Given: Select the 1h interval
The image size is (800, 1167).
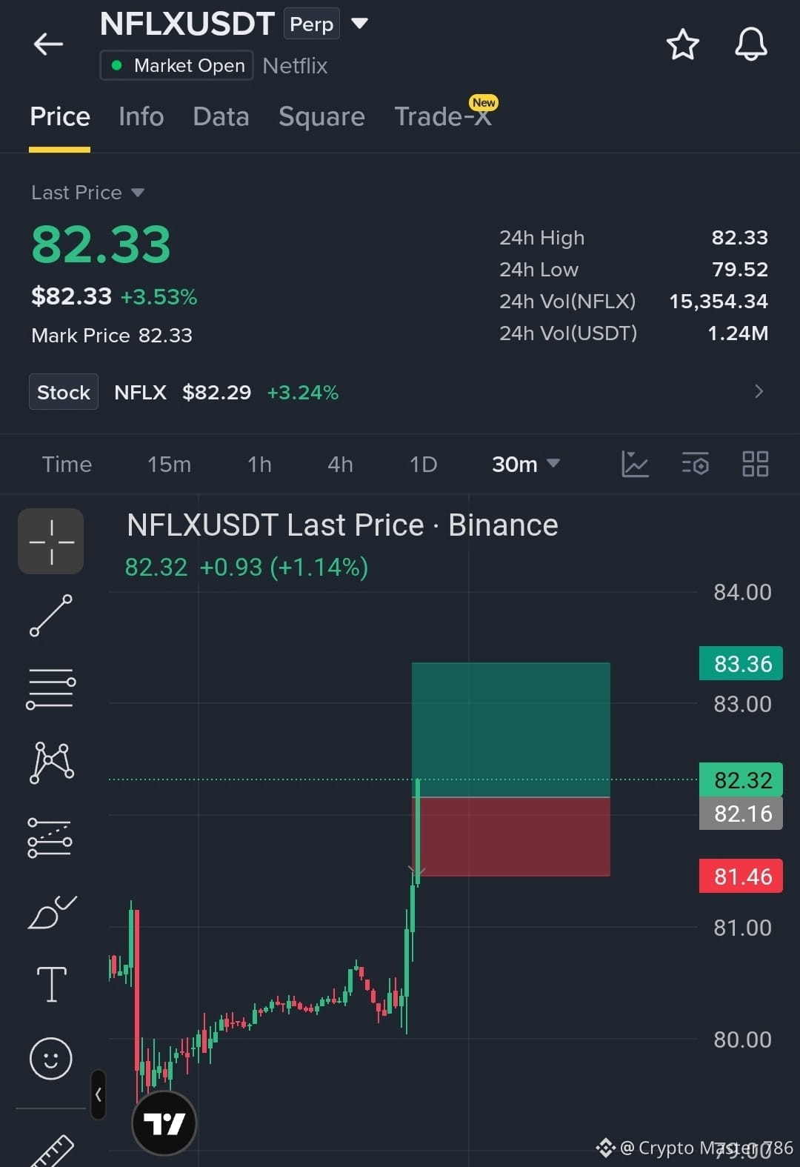Looking at the screenshot, I should [259, 465].
